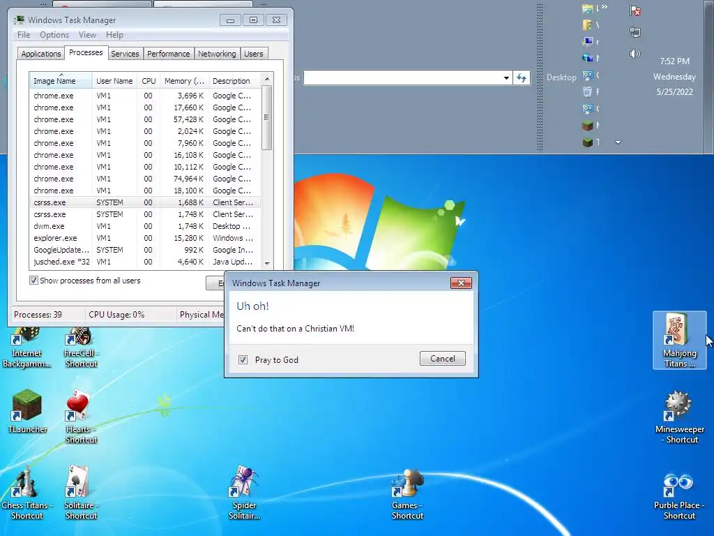The width and height of the screenshot is (714, 536).
Task: Select the GoogleUpdate process row
Action: click(x=145, y=250)
